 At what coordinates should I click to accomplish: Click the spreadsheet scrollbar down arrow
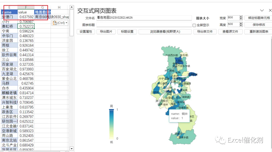[72, 148]
